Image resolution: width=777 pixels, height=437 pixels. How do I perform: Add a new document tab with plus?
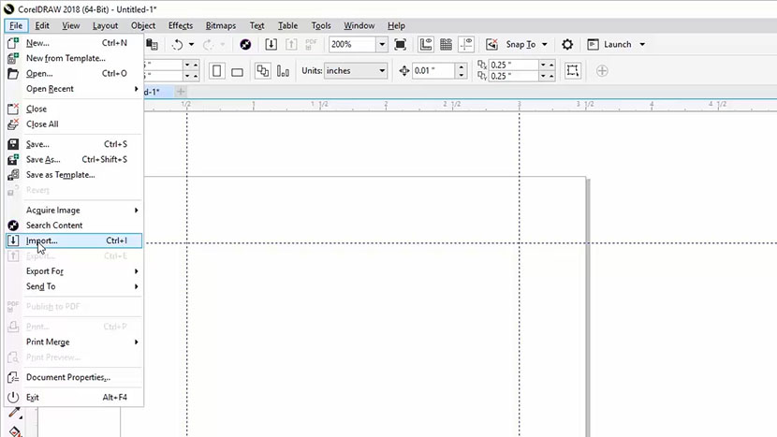point(181,92)
